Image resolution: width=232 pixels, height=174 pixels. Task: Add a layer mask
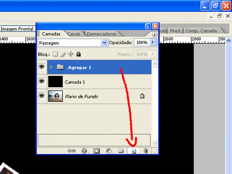pos(96,151)
